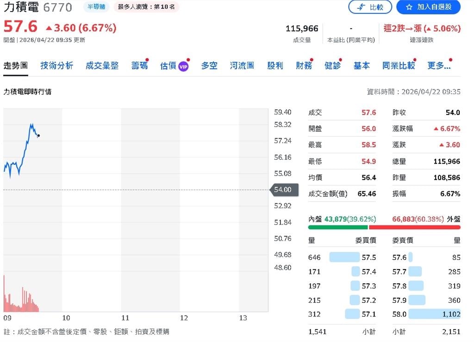Image resolution: width=474 pixels, height=342 pixels.
Task: Click the yesterday close 54.00 price marker
Action: 283,189
